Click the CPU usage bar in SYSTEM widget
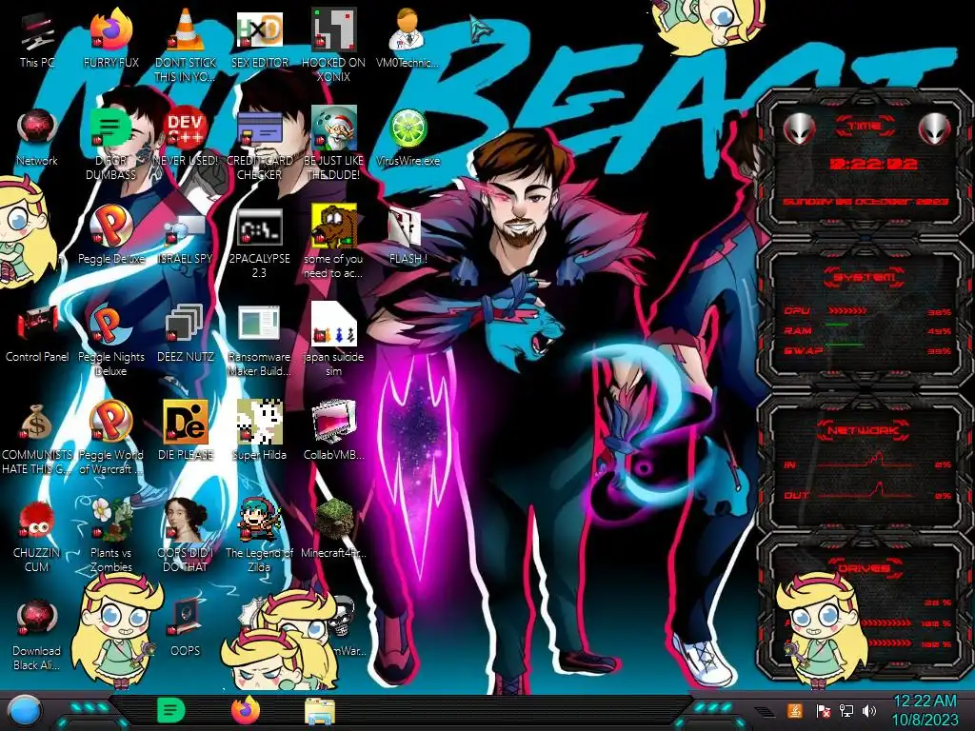This screenshot has width=975, height=731. click(846, 311)
